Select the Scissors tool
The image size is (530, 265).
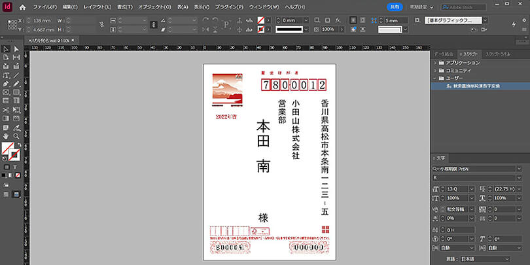pos(6,110)
